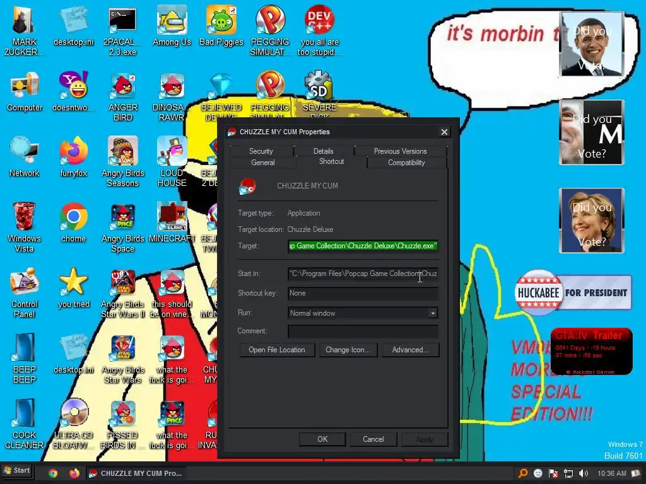Screen dimensions: 646x484
Task: Open the Start menu
Action: (16, 470)
